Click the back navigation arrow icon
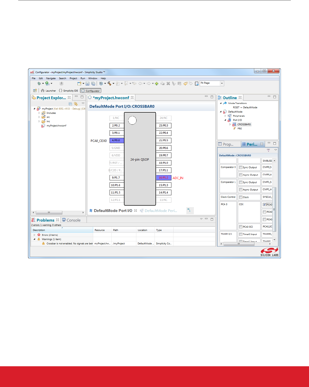Screen dimensions: 309x387 tap(140, 83)
